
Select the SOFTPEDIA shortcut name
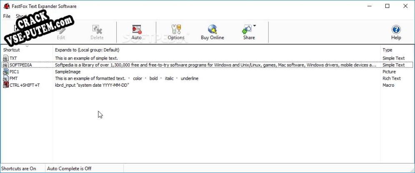tap(21, 65)
